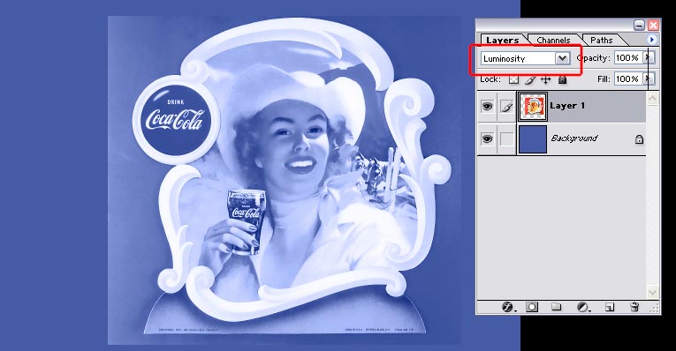Add a layer mask
This screenshot has width=676, height=351.
532,307
